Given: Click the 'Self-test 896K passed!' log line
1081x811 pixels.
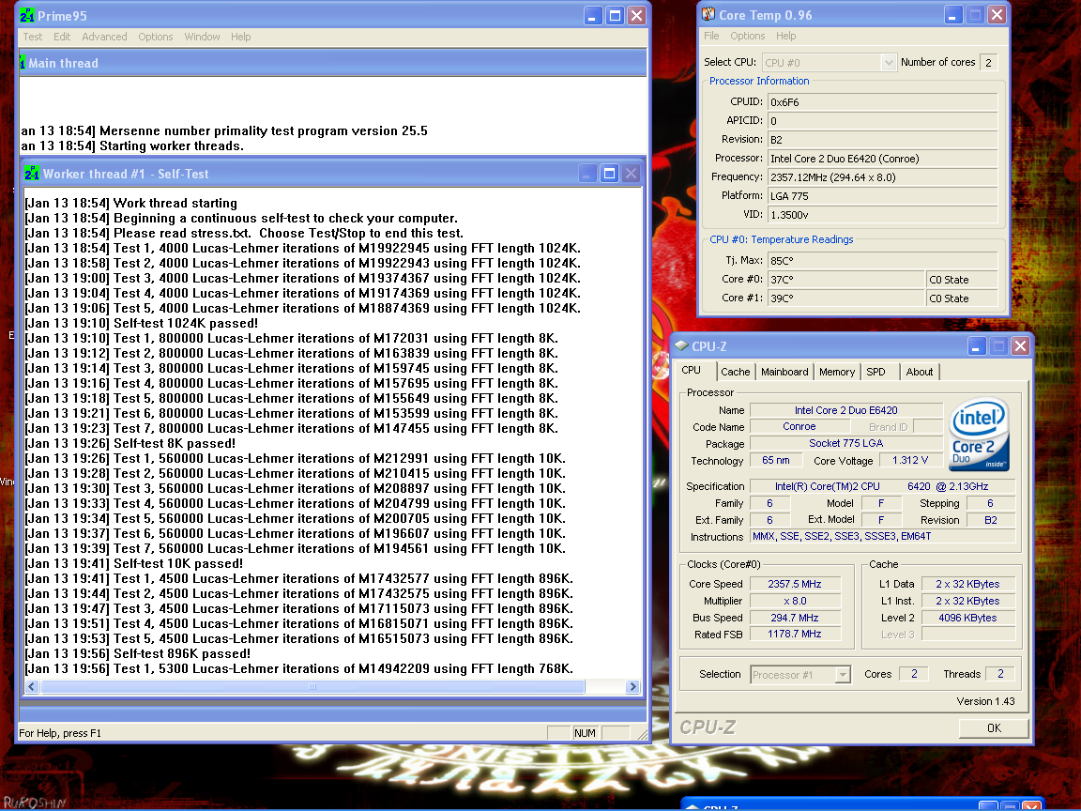Looking at the screenshot, I should (138, 653).
